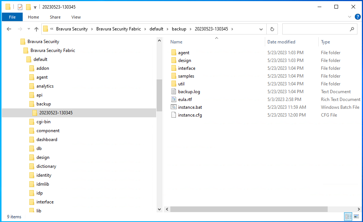Go up one folder level arrow
363x222 pixels.
36,29
